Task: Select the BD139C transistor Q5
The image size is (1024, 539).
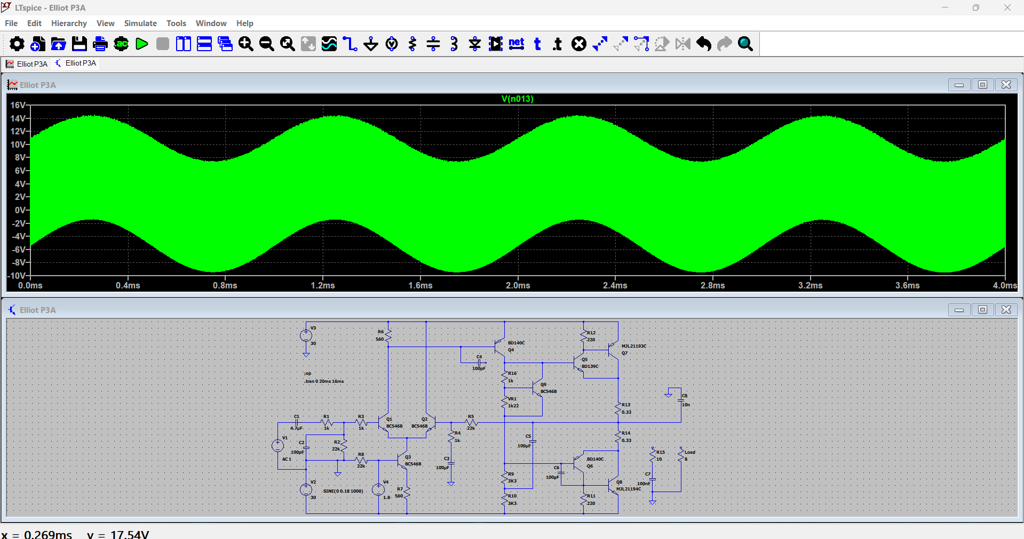Action: [580, 363]
